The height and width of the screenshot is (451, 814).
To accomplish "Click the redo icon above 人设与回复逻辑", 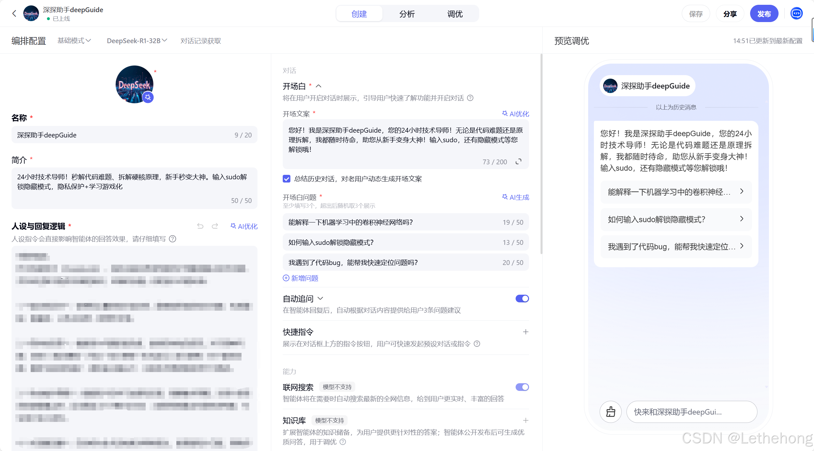I will point(215,226).
